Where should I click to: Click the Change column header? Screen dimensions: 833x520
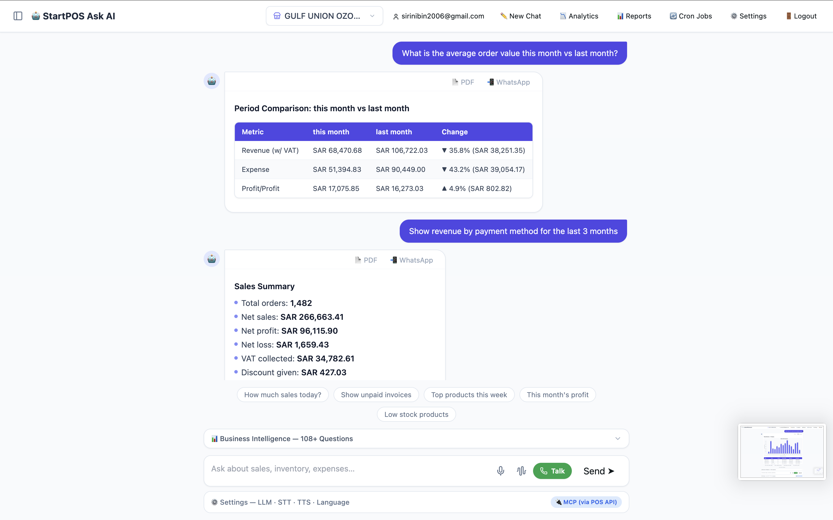click(454, 132)
